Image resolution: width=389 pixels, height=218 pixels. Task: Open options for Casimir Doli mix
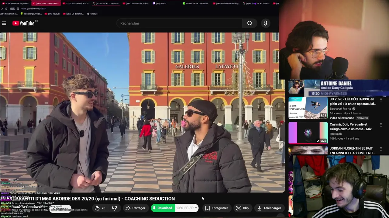pos(381,125)
